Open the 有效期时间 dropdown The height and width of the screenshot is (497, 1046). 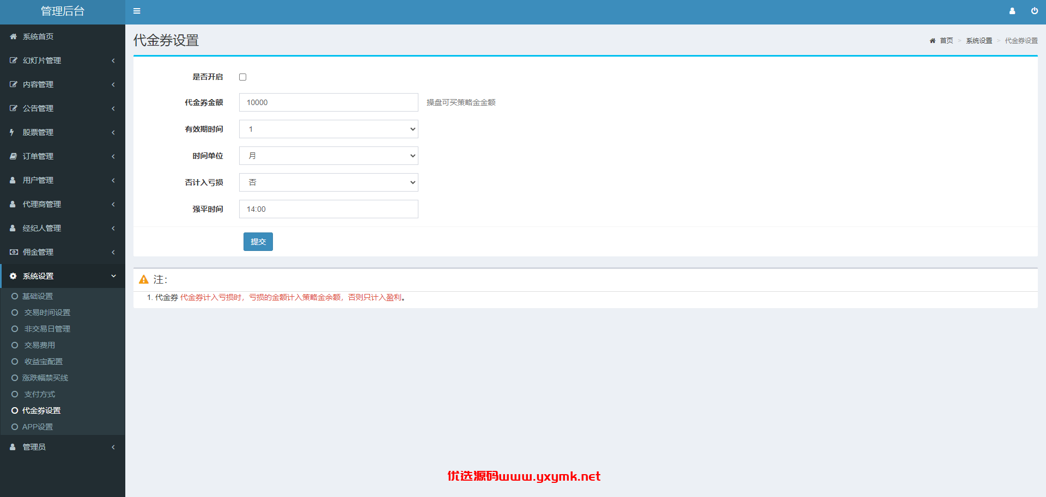[x=329, y=129]
